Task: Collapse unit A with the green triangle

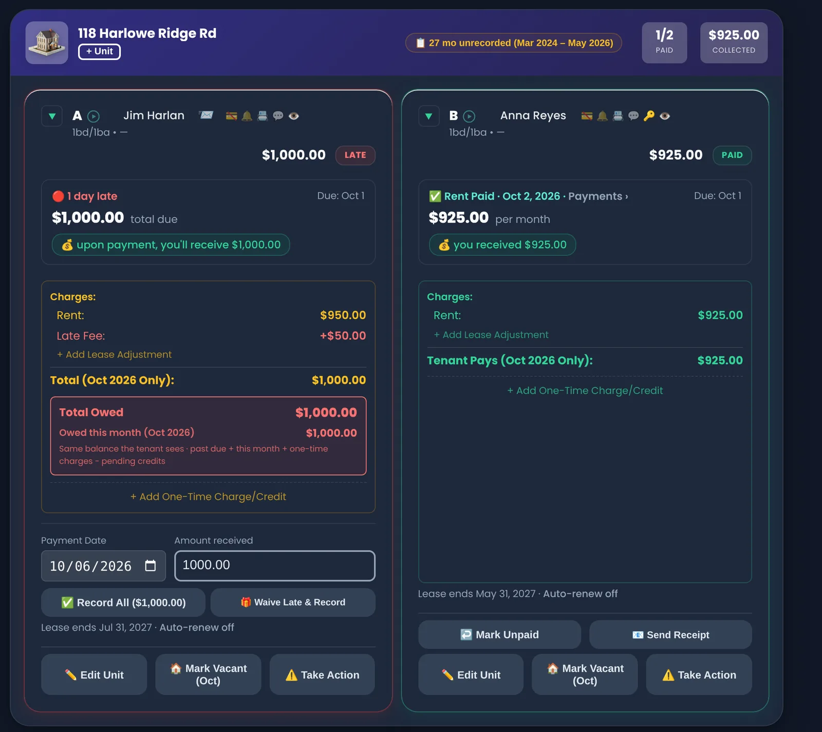Action: (52, 116)
